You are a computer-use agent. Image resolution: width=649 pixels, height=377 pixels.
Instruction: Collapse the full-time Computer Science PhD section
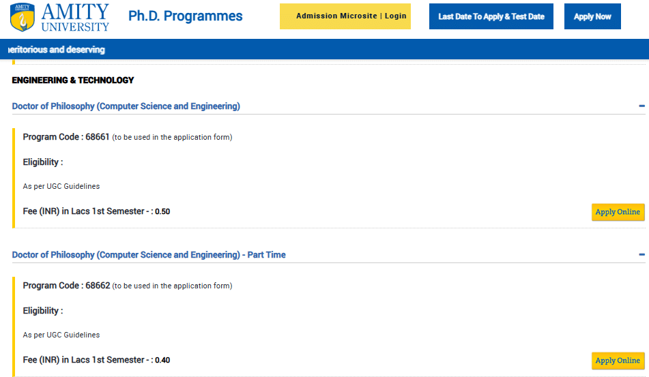[641, 106]
